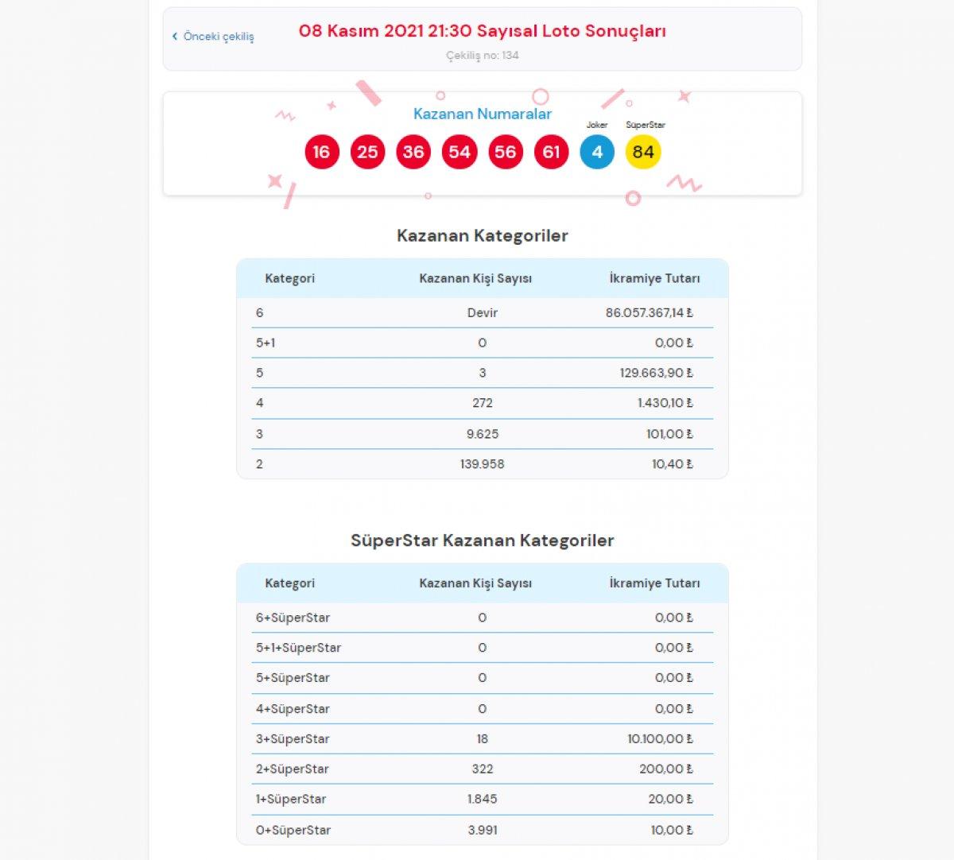This screenshot has height=860, width=954.
Task: Select the 3+SüperStar row
Action: point(482,738)
